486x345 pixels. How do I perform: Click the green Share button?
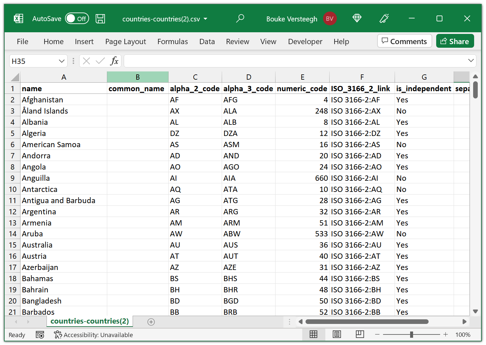(455, 41)
